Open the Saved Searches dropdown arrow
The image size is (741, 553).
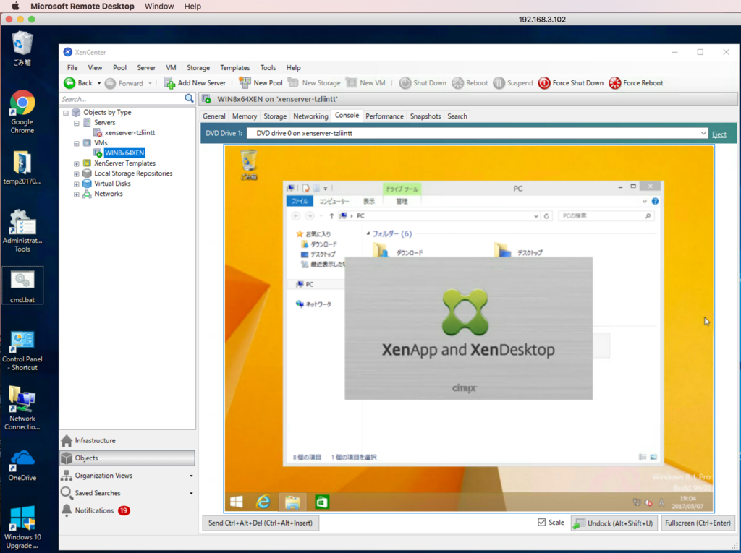[191, 494]
